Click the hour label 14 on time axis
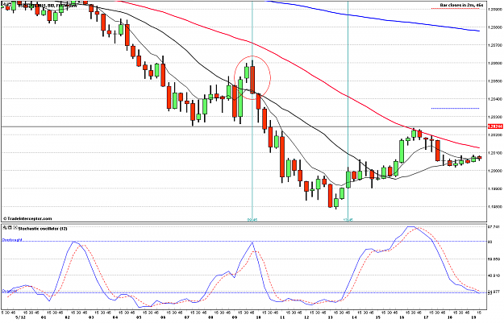The height and width of the screenshot is (323, 504). pos(354,317)
